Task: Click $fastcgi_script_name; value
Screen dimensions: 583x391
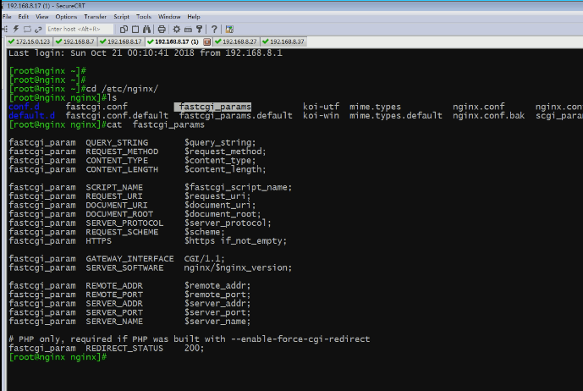Action: point(238,187)
